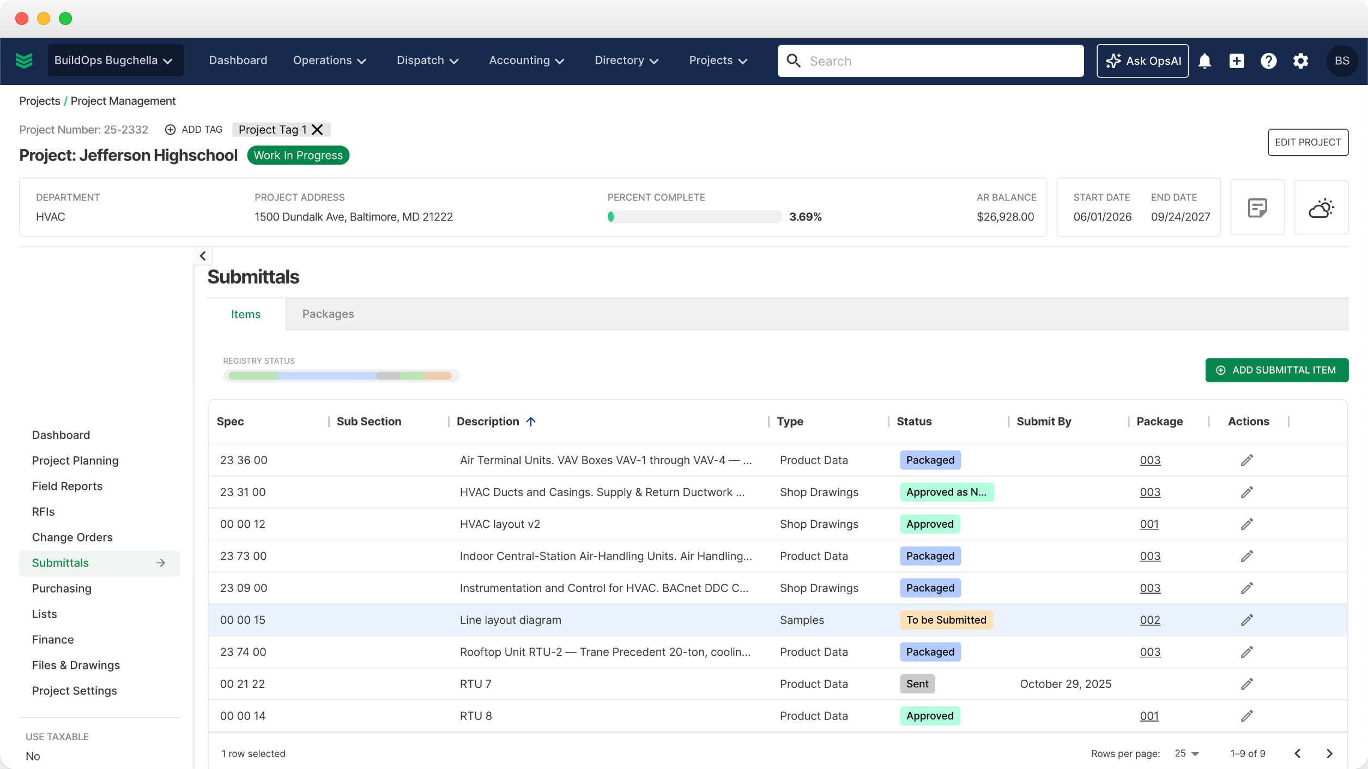This screenshot has width=1368, height=769.
Task: Sort the table by the Spec column header
Action: pyautogui.click(x=230, y=422)
